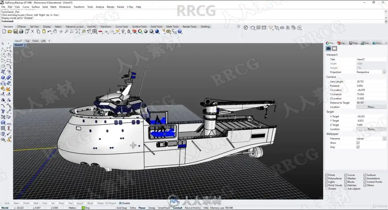Click the Undo arrow icon
Screen dimensions: 388x210
(49, 32)
